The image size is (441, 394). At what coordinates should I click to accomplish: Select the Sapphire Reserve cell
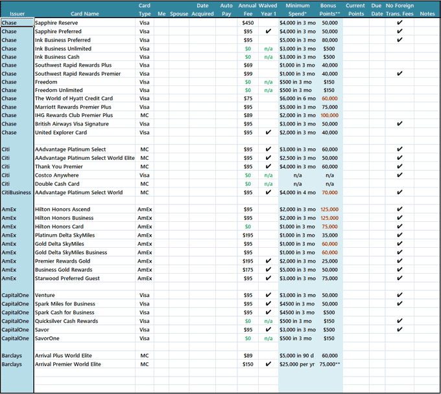(x=84, y=23)
